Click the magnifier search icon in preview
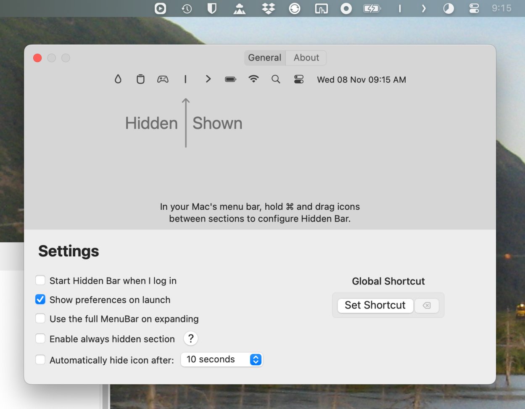Screen dimensions: 525x409 (276, 79)
